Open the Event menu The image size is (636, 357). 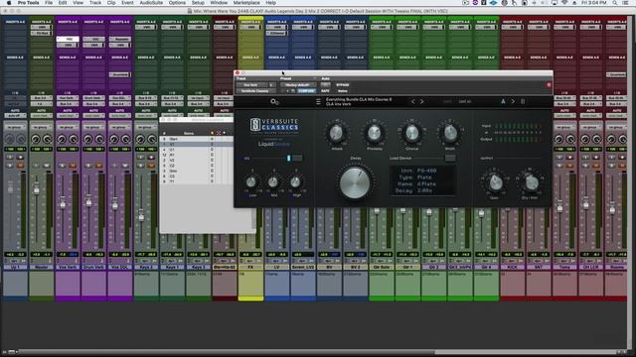click(x=127, y=3)
